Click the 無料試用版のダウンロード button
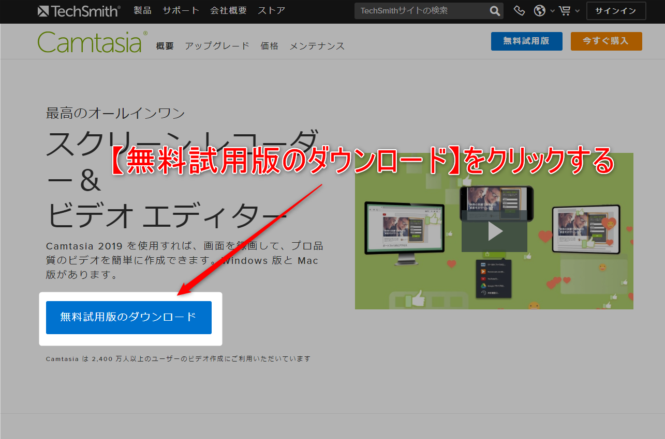The height and width of the screenshot is (439, 665). (129, 317)
